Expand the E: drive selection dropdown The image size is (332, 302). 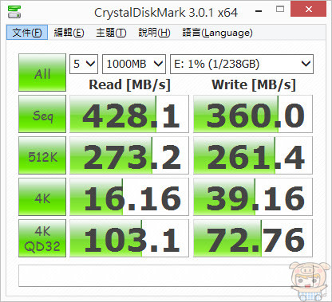tap(242, 64)
